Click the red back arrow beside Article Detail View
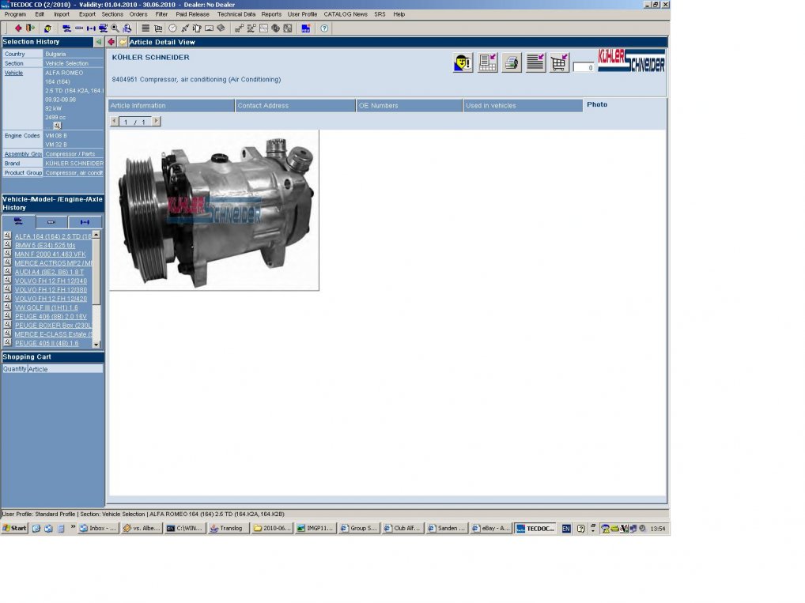Screen dimensions: 805x603 tap(111, 42)
